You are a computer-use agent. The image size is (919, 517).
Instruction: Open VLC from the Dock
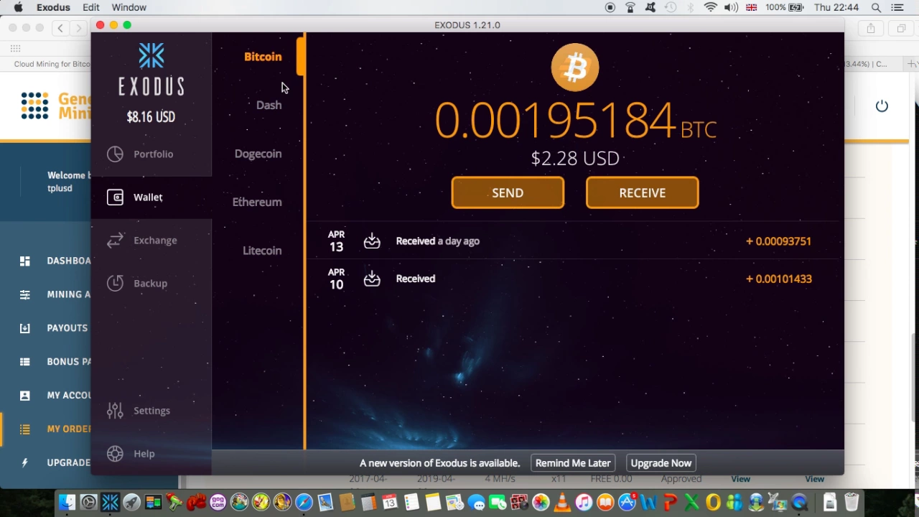coord(562,502)
